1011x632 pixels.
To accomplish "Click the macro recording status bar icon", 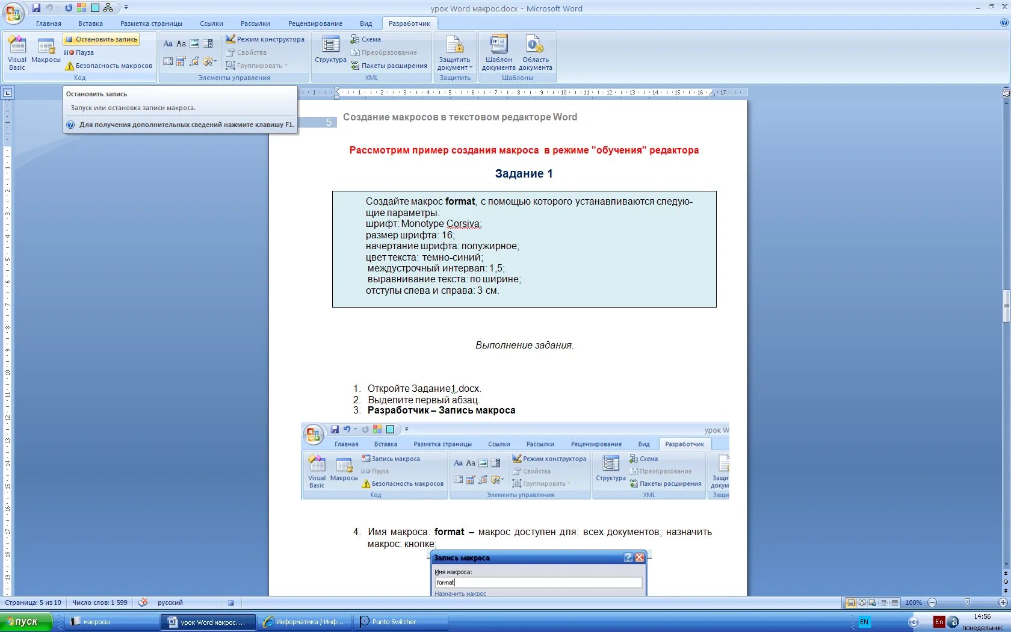I will pyautogui.click(x=230, y=603).
